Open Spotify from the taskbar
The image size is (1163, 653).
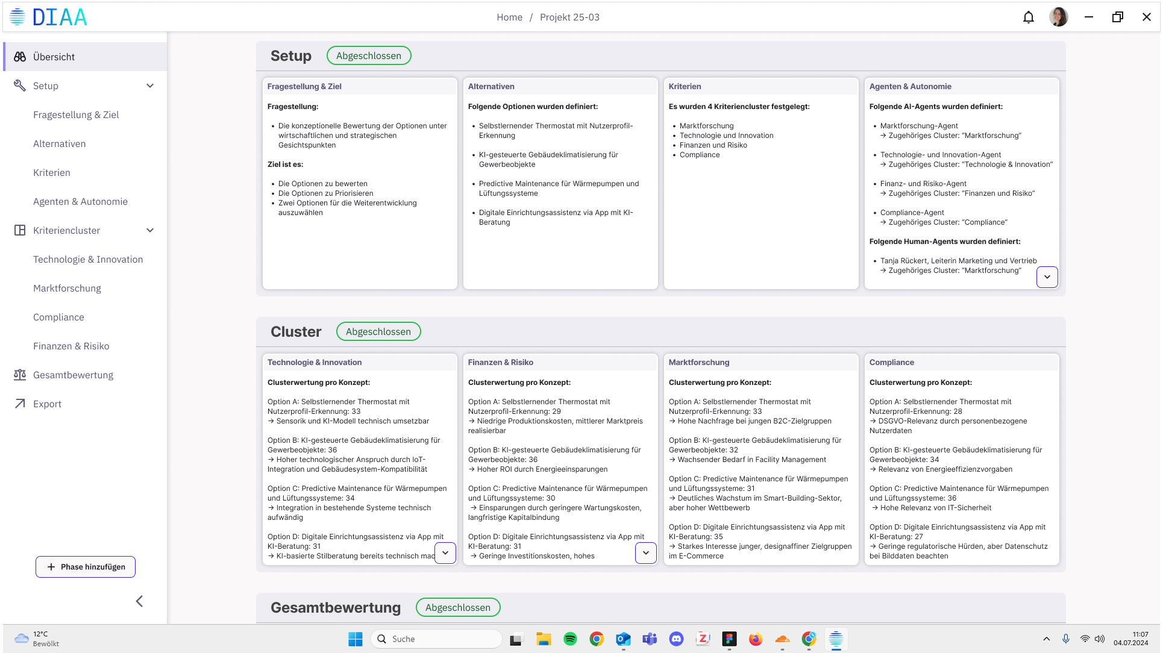click(569, 639)
